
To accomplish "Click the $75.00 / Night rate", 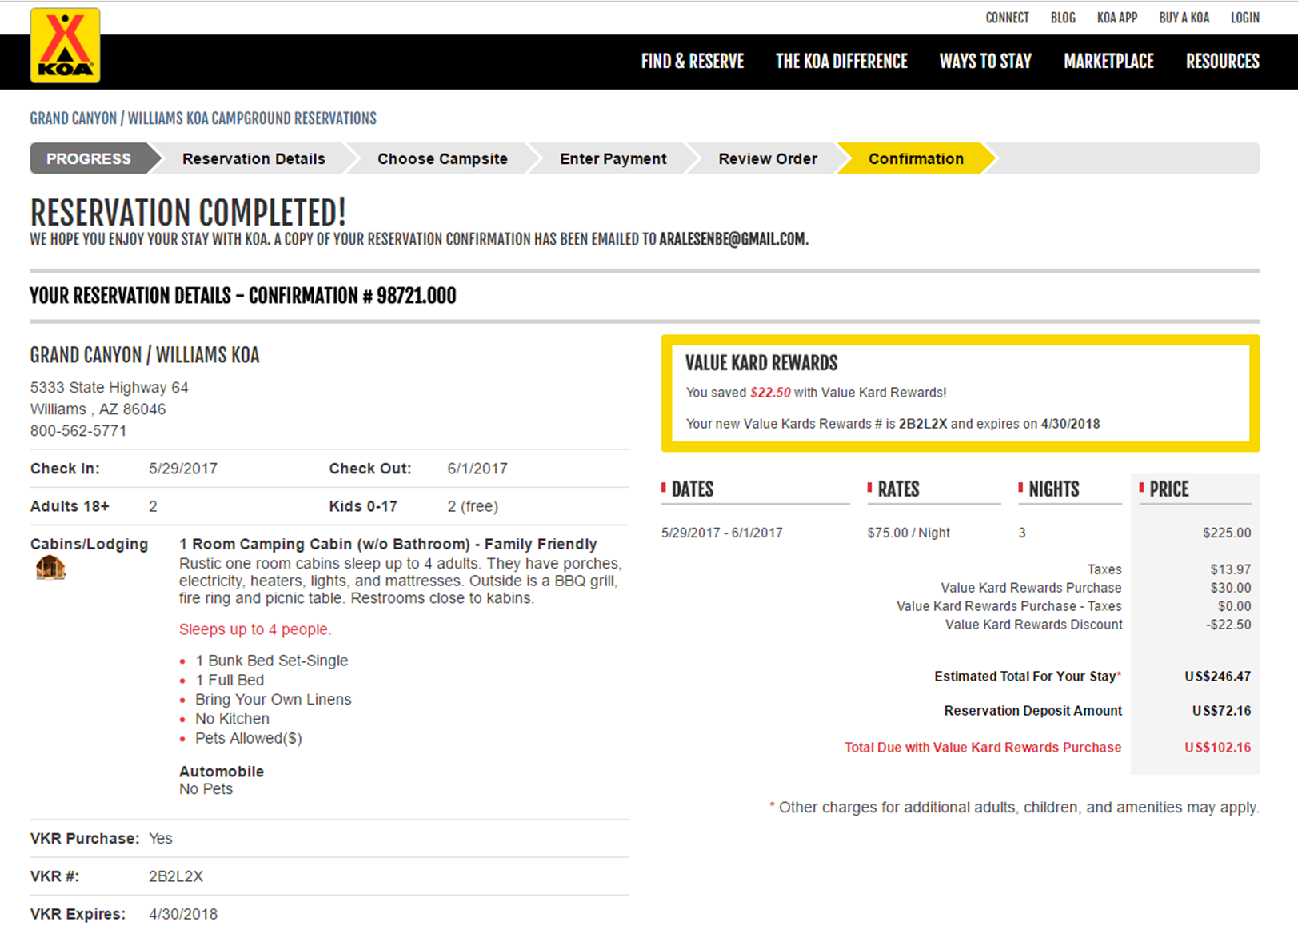I will pyautogui.click(x=909, y=533).
